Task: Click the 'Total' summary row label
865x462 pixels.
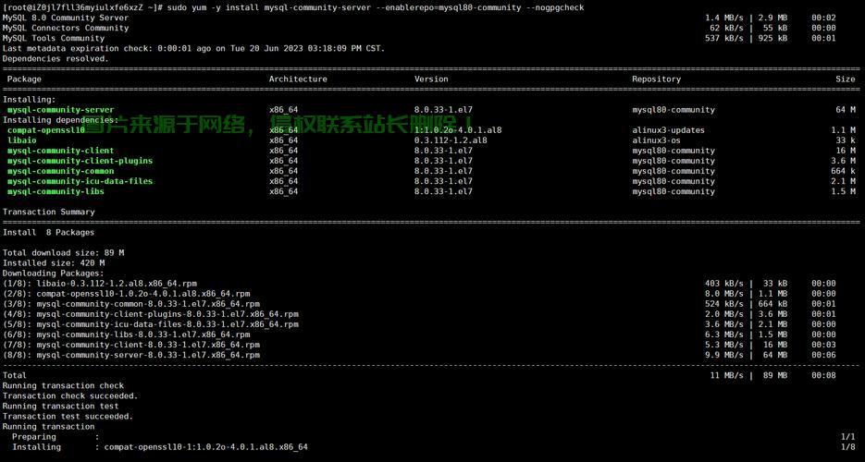Action: pos(15,375)
